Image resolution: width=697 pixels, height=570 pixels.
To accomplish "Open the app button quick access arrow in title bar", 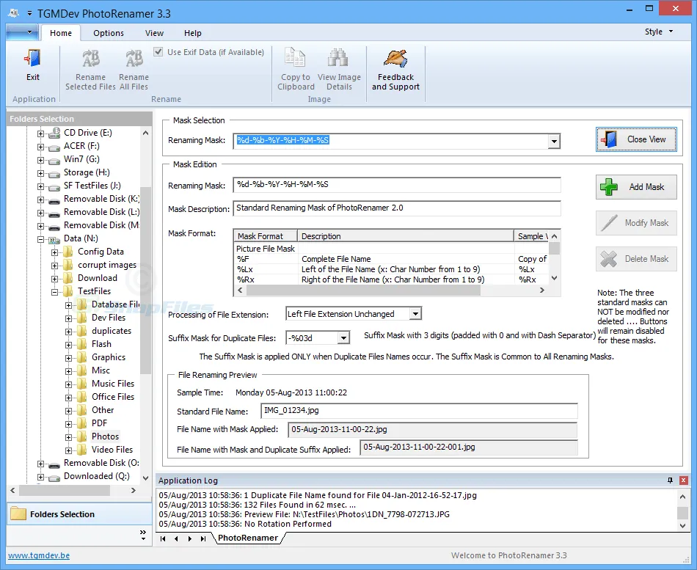I will coord(29,14).
